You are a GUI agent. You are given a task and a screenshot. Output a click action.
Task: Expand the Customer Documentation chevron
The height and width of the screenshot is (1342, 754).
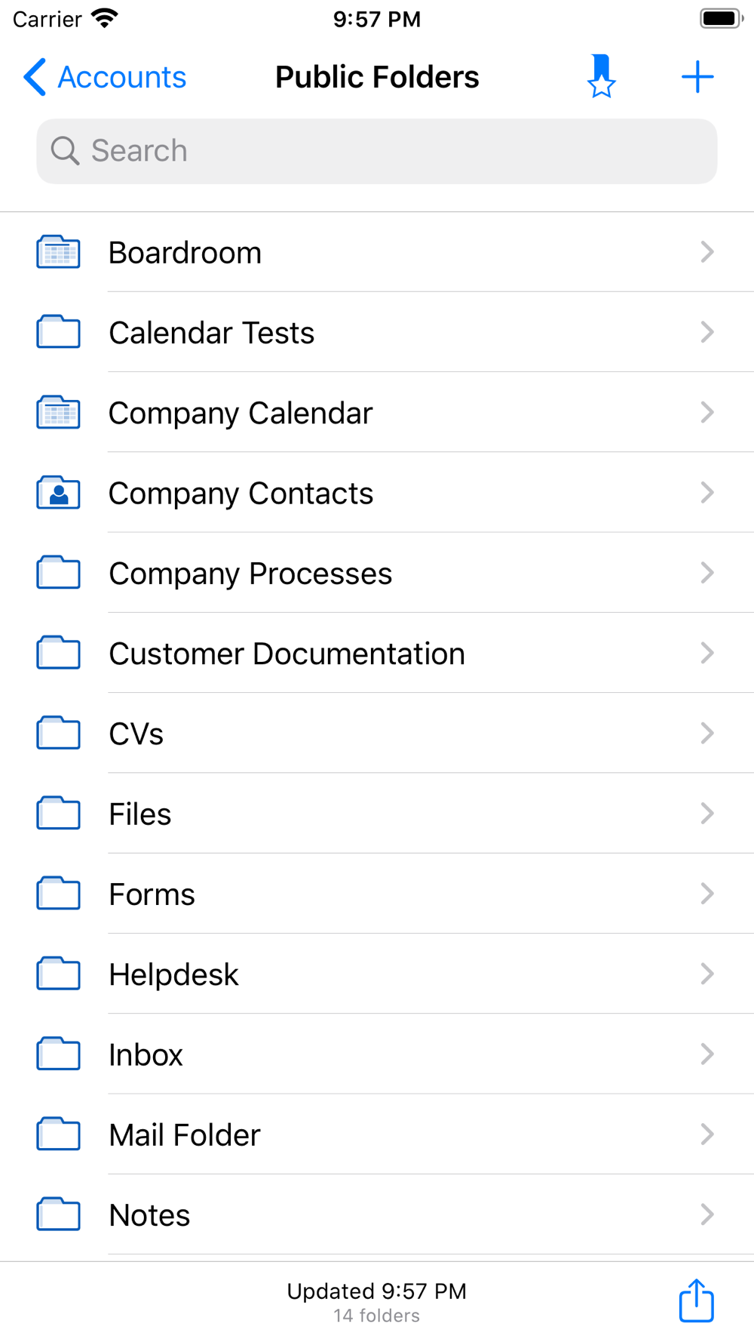(706, 653)
